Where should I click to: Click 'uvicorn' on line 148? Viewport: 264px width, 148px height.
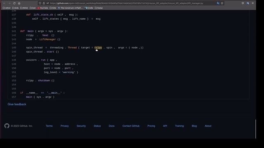[x=31, y=60]
